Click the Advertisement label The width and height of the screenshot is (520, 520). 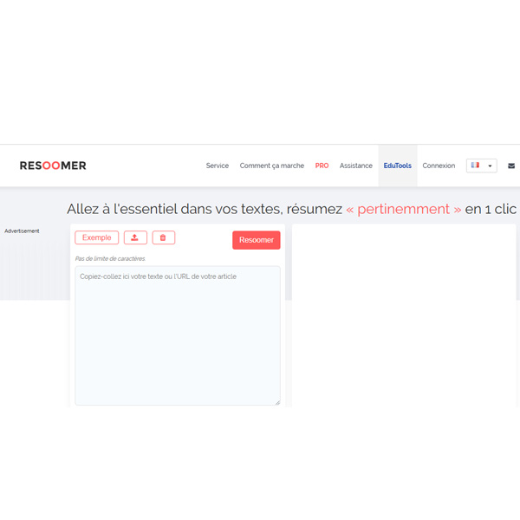[x=22, y=231]
